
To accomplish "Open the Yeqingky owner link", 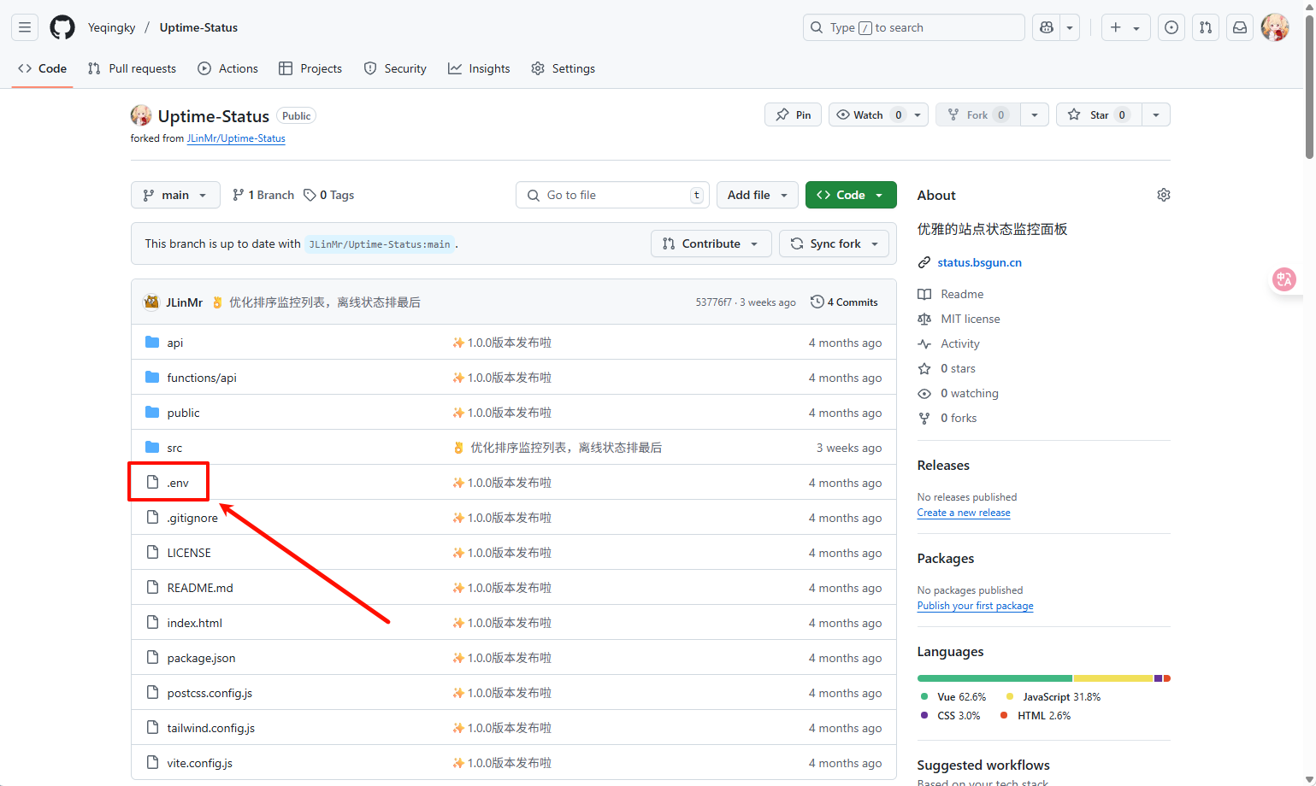I will tap(112, 27).
